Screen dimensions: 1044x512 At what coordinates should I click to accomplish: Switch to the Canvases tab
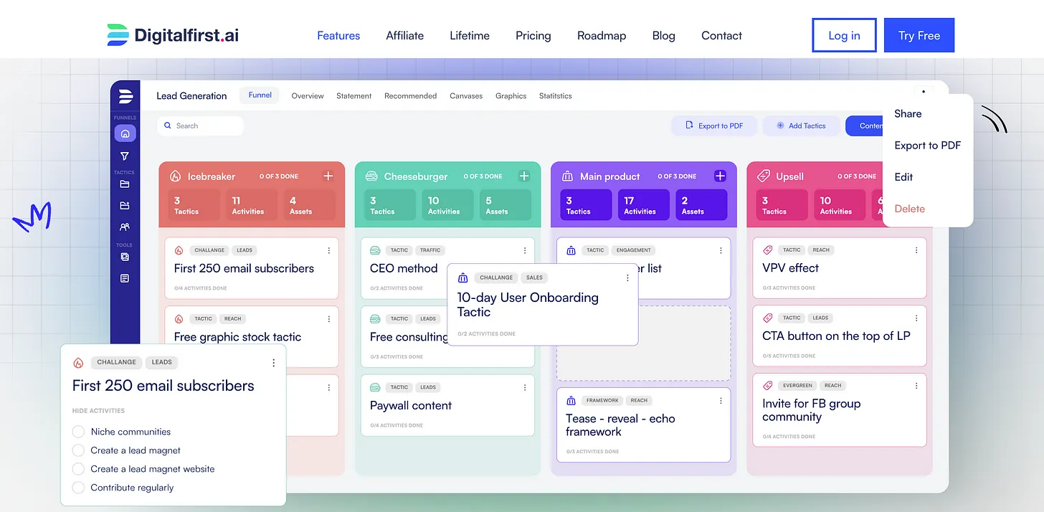pyautogui.click(x=466, y=95)
